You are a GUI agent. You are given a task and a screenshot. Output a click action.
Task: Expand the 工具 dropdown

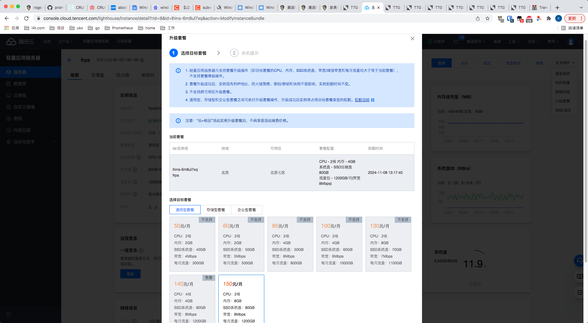[x=514, y=42]
